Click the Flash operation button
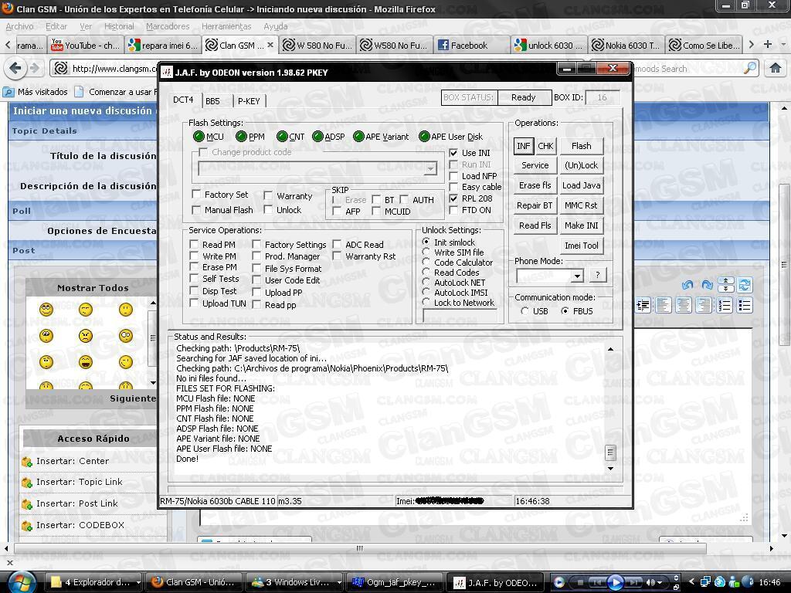 click(581, 146)
